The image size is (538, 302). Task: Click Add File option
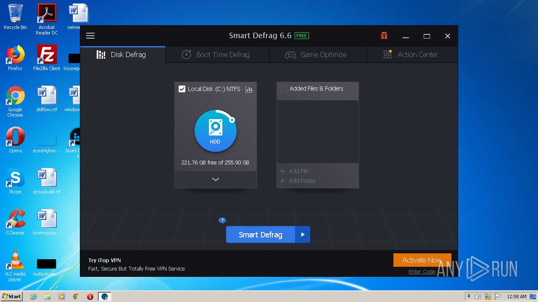[x=294, y=171]
